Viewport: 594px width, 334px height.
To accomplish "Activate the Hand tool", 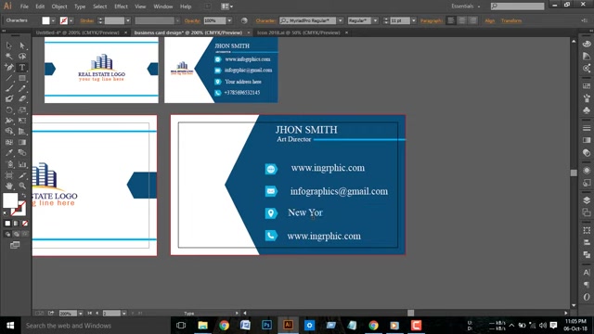I will [9, 186].
